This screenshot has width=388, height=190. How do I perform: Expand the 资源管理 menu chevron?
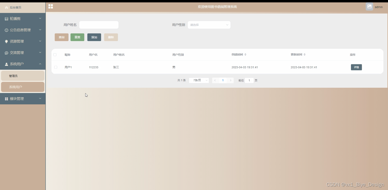point(40,41)
